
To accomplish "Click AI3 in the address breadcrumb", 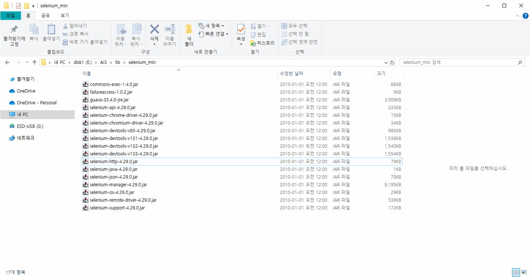I will 104,62.
